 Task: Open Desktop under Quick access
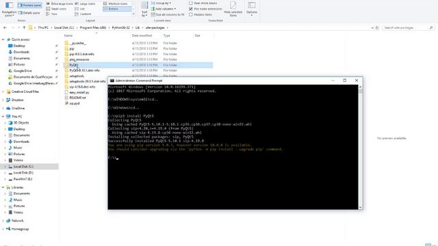[19, 46]
